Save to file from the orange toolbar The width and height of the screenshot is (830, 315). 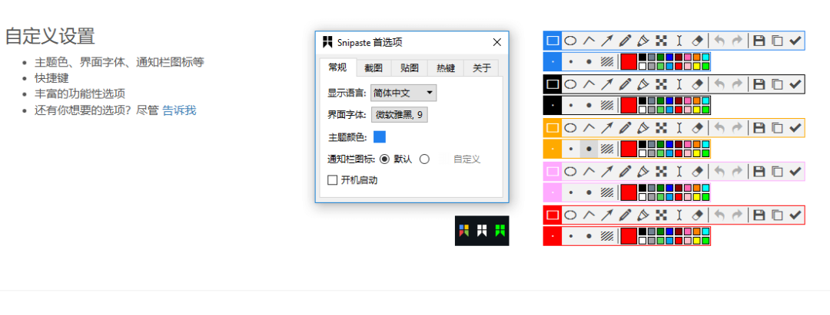pos(759,128)
